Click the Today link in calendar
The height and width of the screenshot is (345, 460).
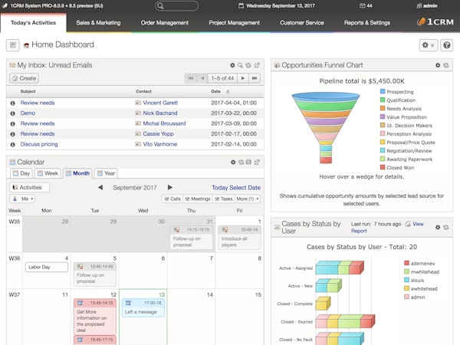click(x=220, y=188)
